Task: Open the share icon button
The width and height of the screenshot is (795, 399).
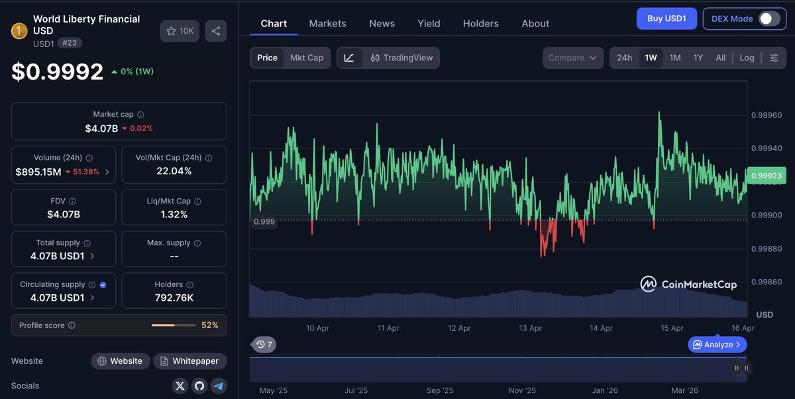Action: click(x=215, y=31)
